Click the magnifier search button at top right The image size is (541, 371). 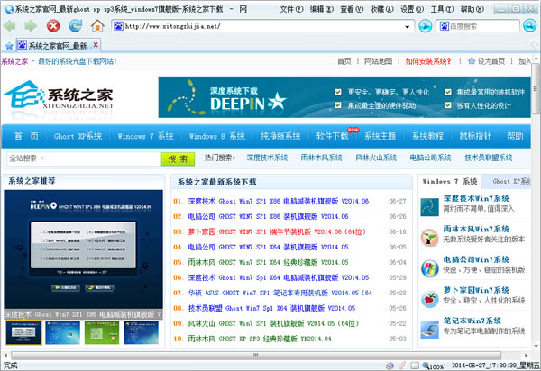(x=529, y=26)
